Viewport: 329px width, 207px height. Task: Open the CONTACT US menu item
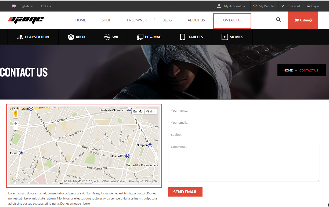(232, 20)
